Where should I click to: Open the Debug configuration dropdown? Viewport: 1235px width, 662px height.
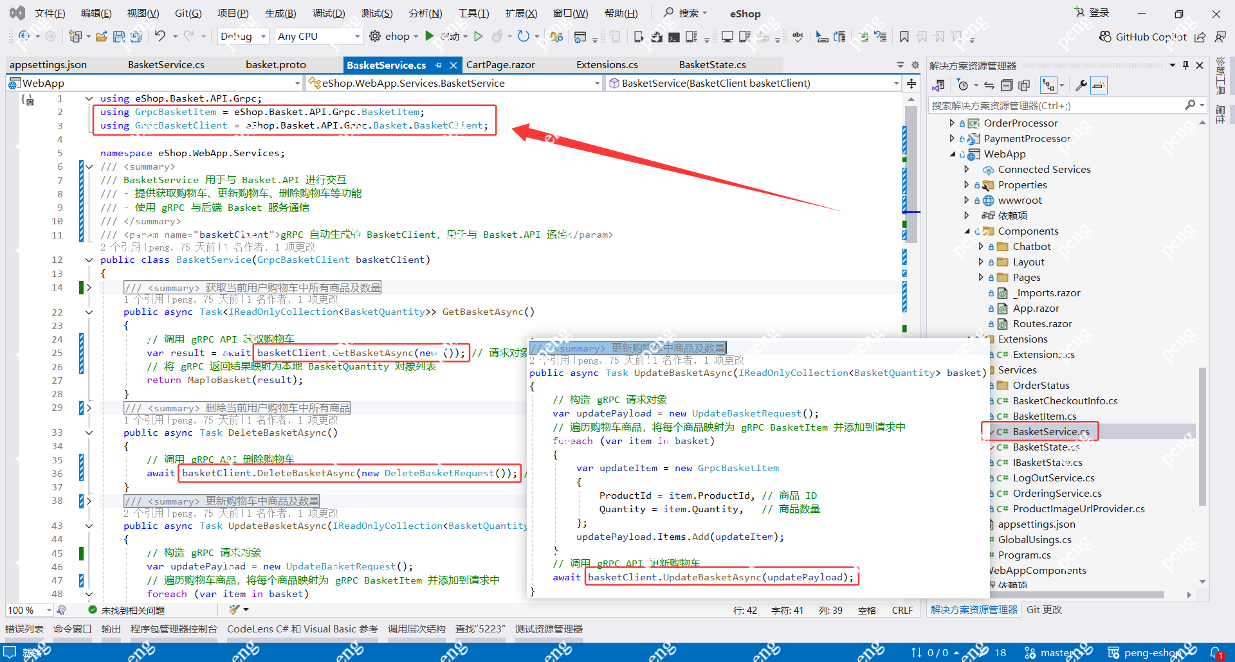[x=243, y=37]
